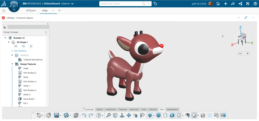Click the Share arrow icon in top bar
Screen dimensions: 259x121
233,4
